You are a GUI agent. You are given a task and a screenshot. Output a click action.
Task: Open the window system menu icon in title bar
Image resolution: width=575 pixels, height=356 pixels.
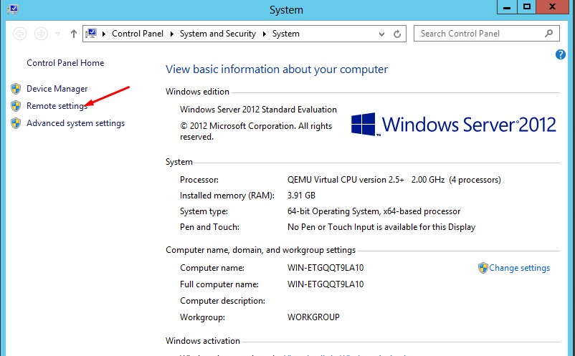point(12,9)
